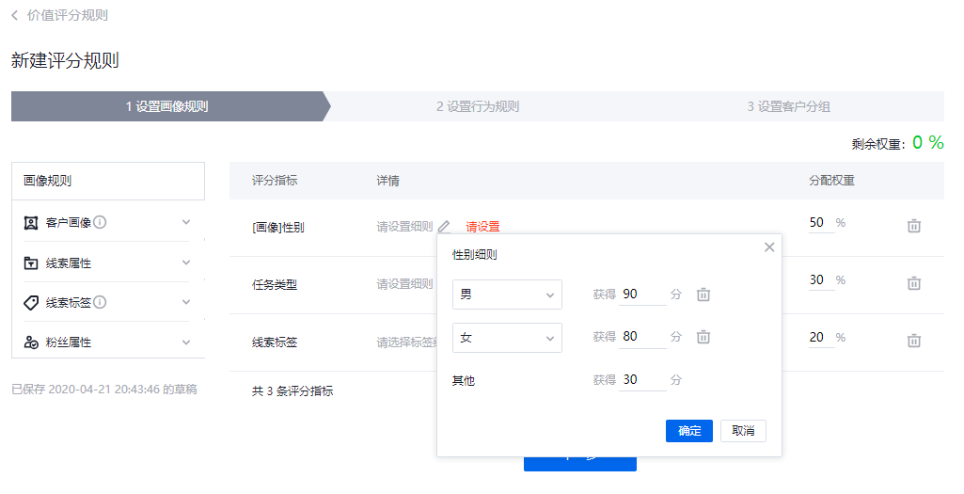Click the weight field showing 50 percent
Image resolution: width=964 pixels, height=494 pixels.
(x=819, y=223)
